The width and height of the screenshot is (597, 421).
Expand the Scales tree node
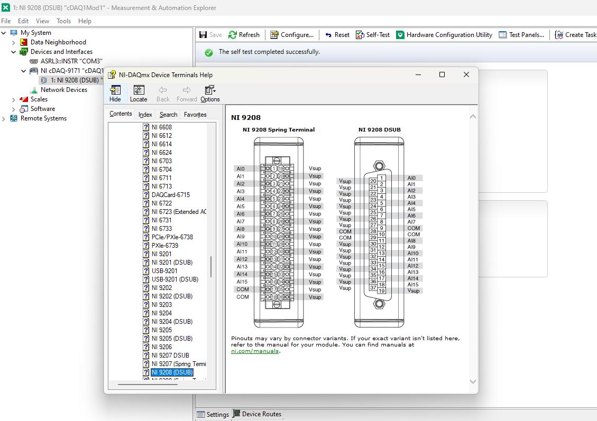pos(14,100)
